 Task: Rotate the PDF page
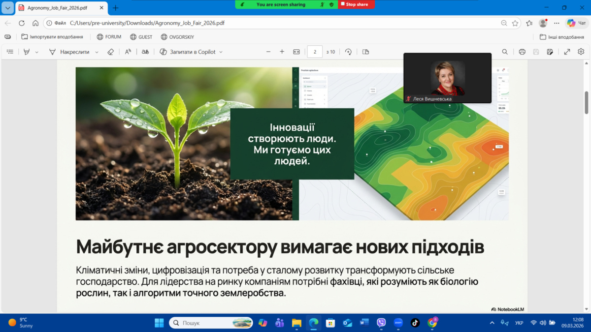point(348,52)
